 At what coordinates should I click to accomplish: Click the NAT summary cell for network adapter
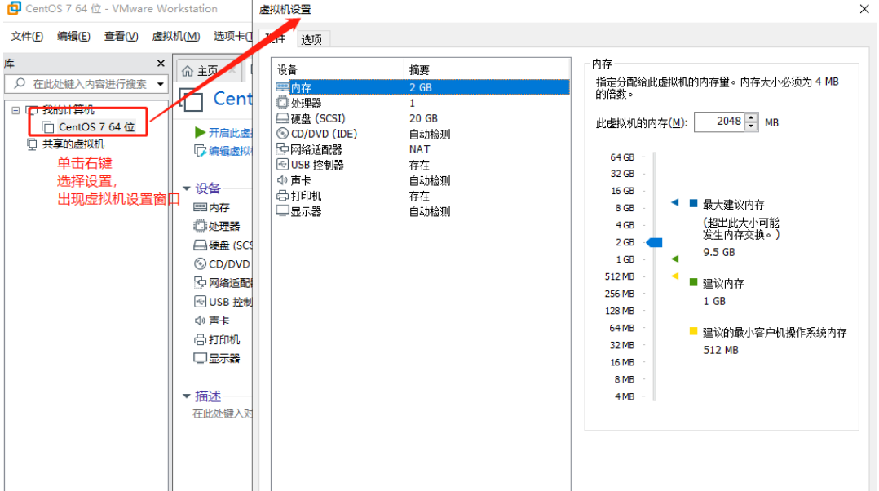419,149
